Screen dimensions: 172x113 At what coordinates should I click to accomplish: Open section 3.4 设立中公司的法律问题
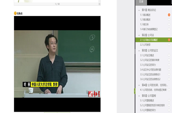(x=150, y=69)
